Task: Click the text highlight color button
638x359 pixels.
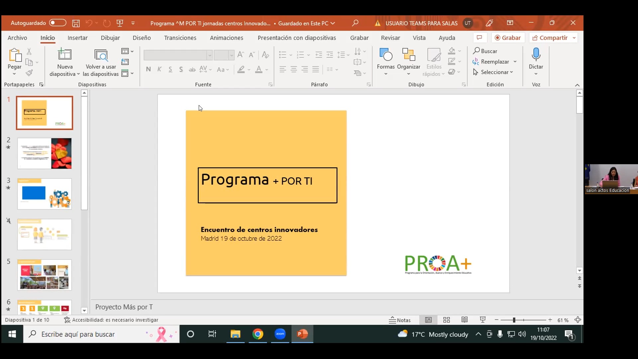Action: click(x=241, y=69)
